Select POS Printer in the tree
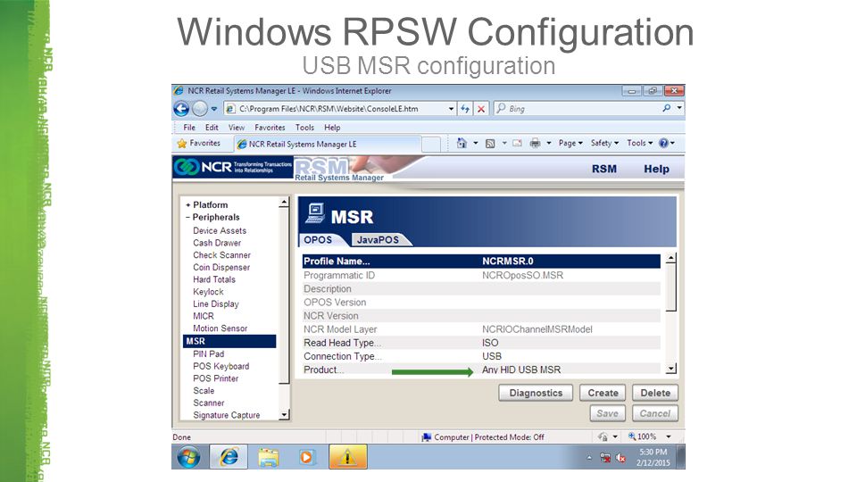 [x=215, y=378]
